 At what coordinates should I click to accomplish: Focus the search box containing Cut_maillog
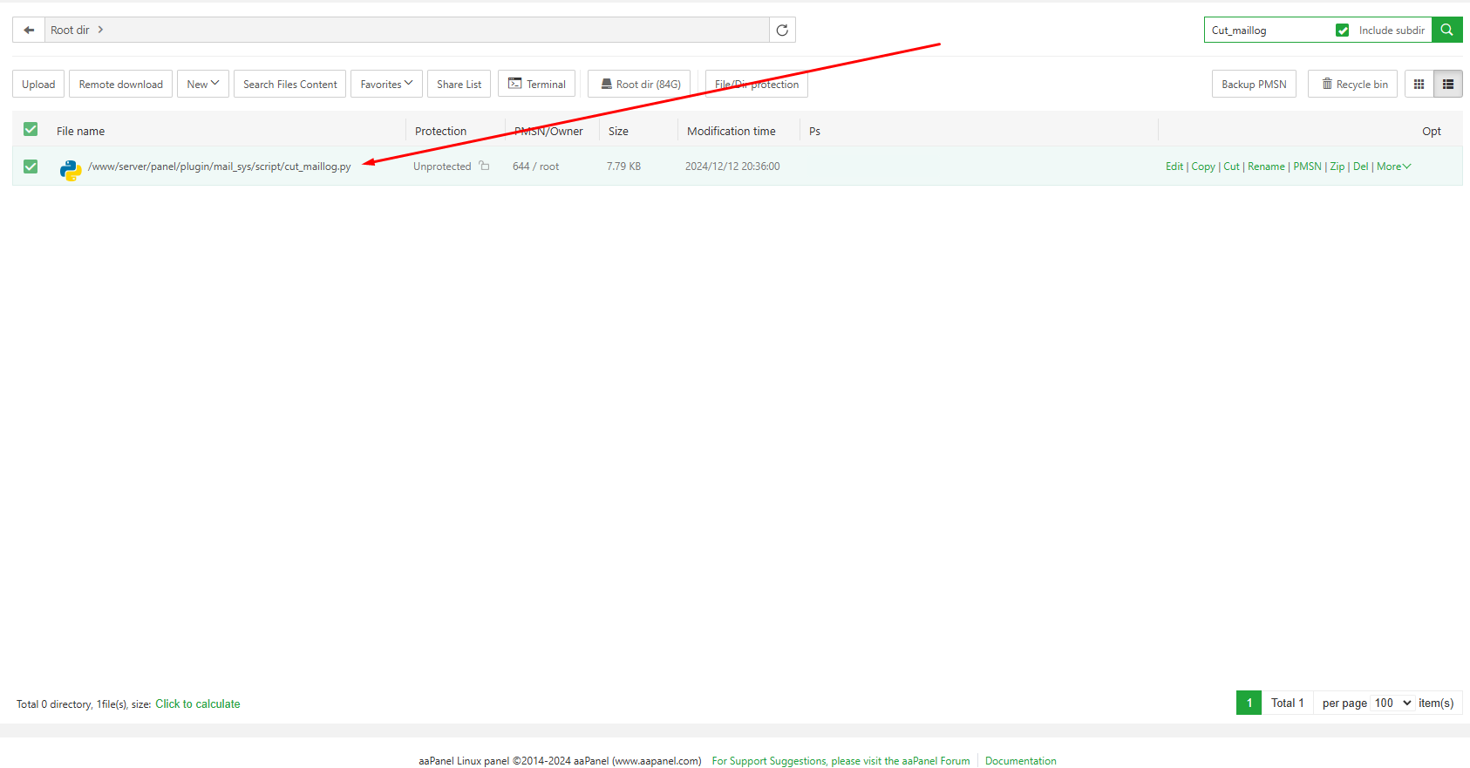(1268, 31)
